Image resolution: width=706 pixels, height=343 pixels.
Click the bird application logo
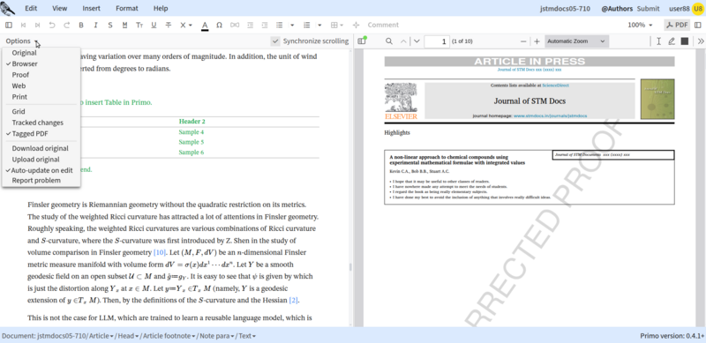click(8, 8)
